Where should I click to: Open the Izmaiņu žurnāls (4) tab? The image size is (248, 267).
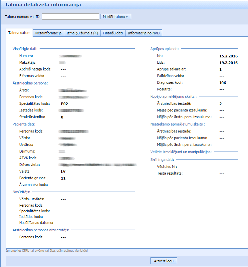[x=82, y=33]
